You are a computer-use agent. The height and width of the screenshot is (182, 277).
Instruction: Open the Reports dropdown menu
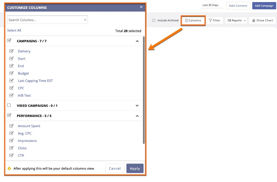pos(236,21)
